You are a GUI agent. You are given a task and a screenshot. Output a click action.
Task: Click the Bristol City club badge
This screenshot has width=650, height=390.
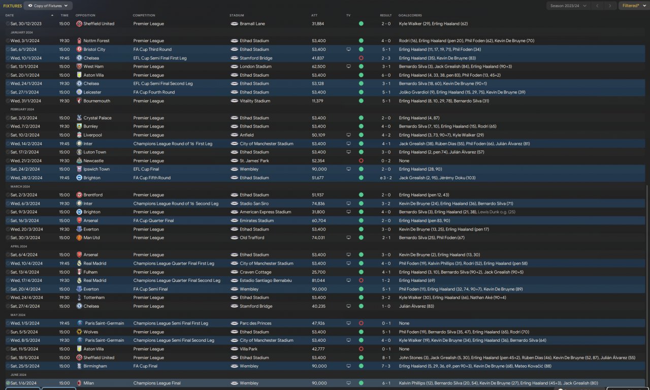click(x=79, y=49)
